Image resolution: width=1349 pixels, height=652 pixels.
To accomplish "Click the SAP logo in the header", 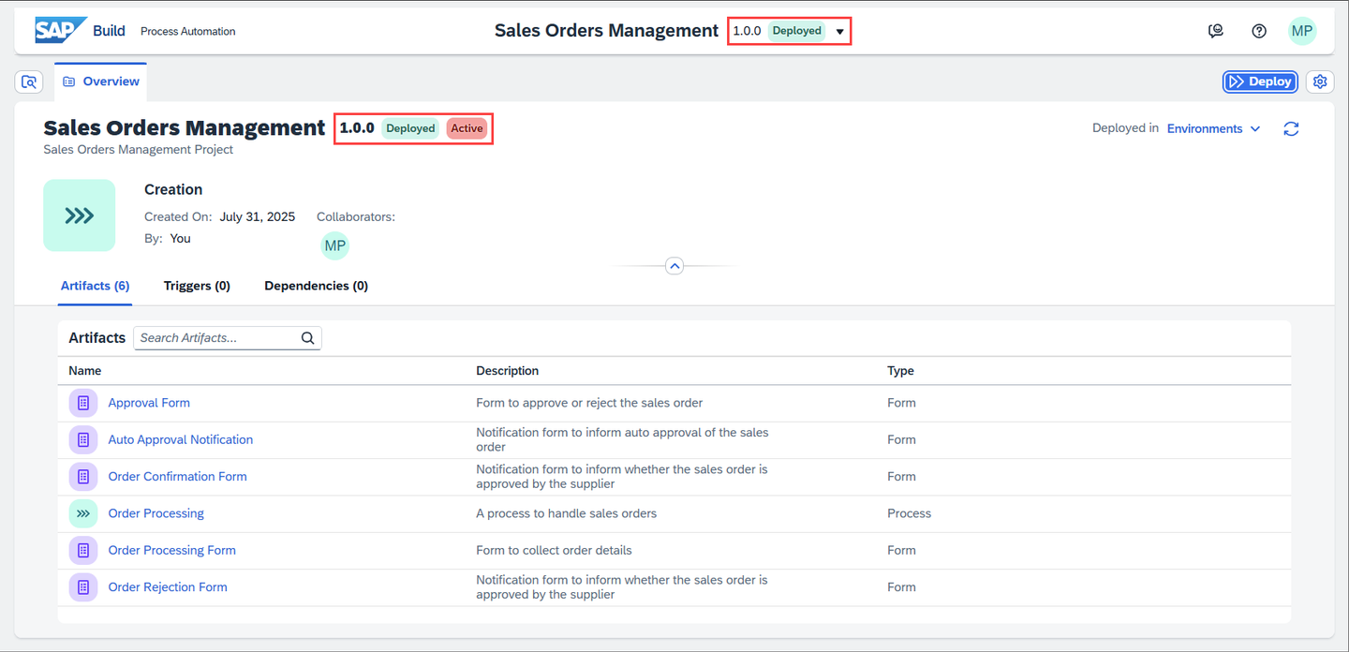I will [x=61, y=31].
